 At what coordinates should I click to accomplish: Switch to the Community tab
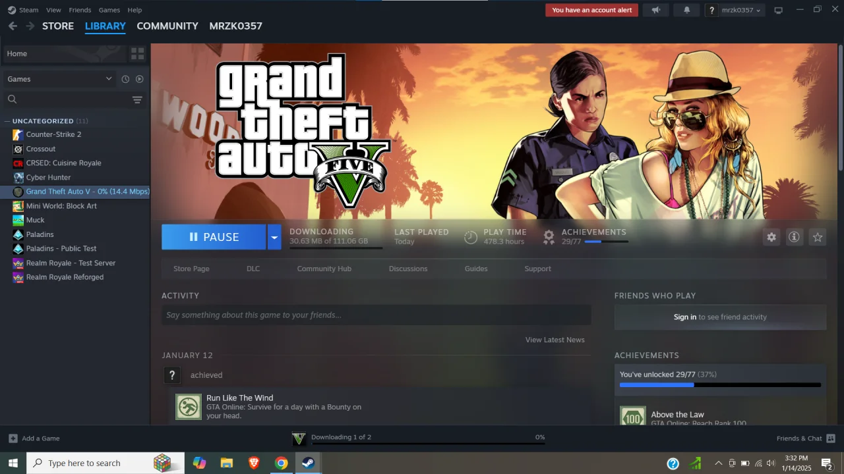pos(167,26)
